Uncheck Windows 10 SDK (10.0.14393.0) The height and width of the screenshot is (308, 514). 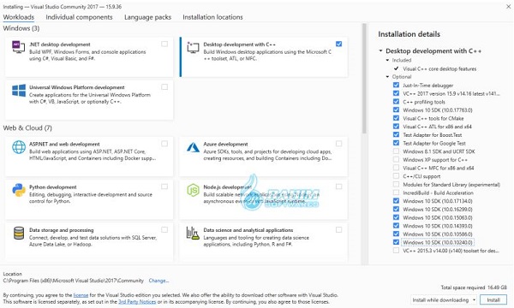point(396,226)
